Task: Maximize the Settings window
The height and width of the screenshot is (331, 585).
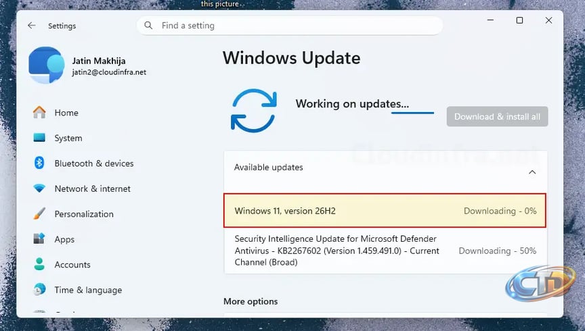Action: pos(519,20)
